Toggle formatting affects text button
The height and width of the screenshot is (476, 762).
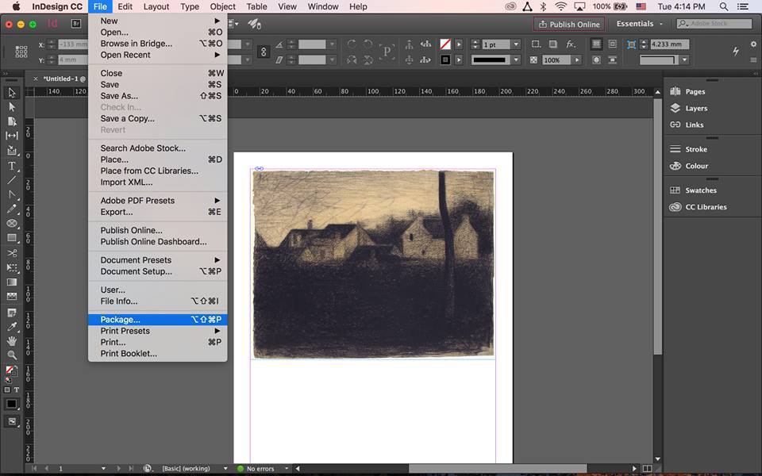tap(17, 390)
